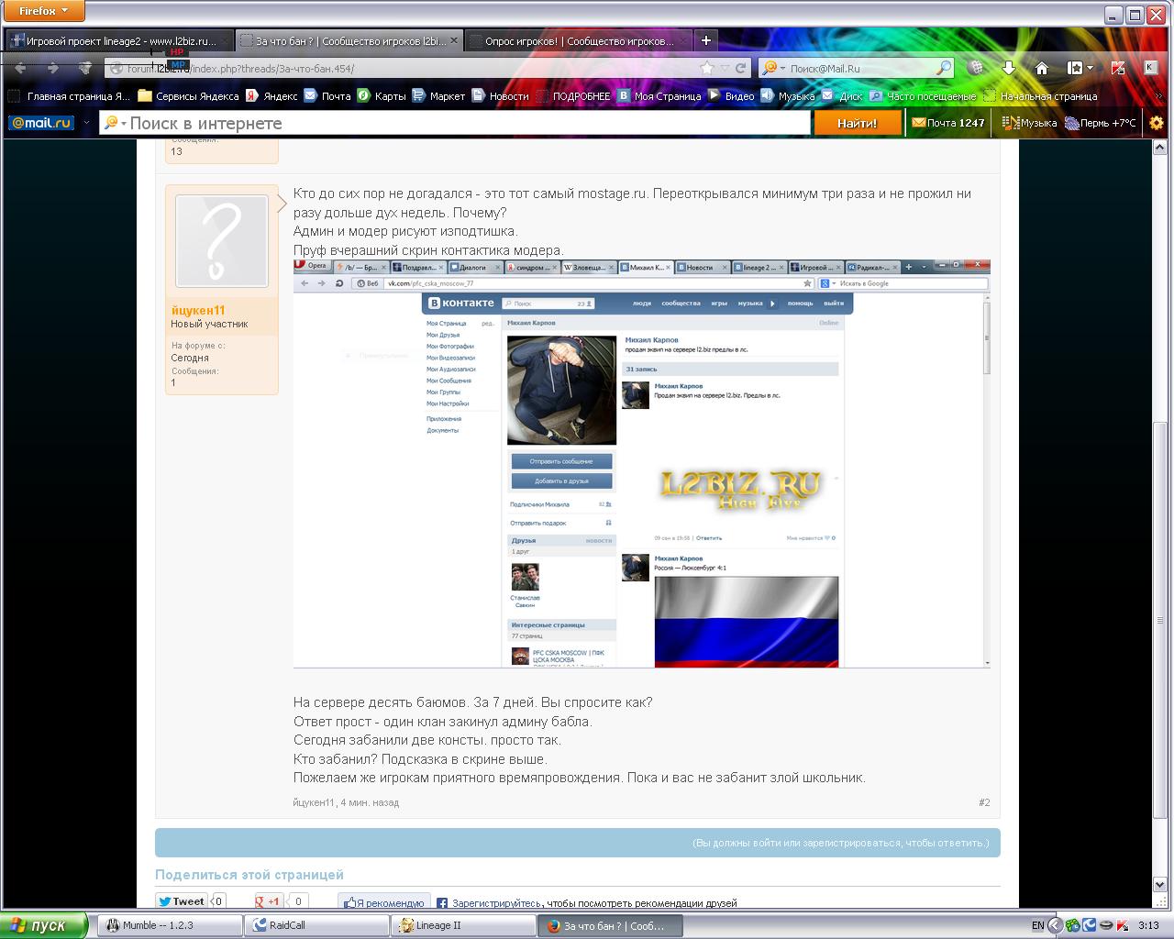Screen dimensions: 1174x939
Task: Open the embedded VK screenshot image
Action: point(641,463)
